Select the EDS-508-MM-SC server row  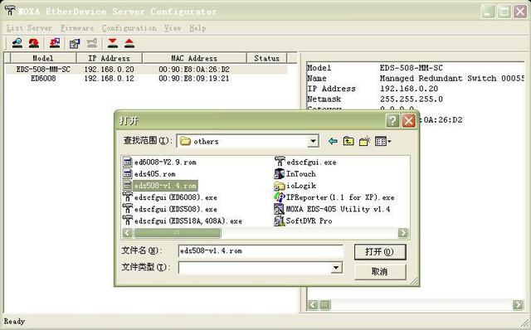click(x=146, y=70)
